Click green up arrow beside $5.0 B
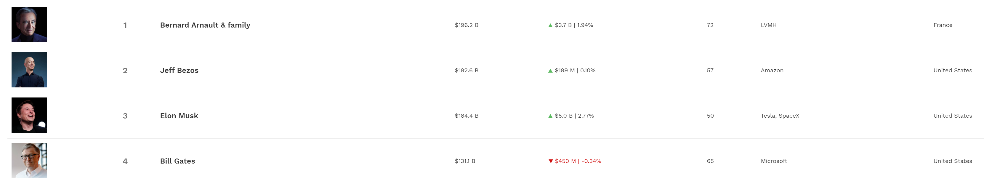The image size is (984, 184). (550, 116)
